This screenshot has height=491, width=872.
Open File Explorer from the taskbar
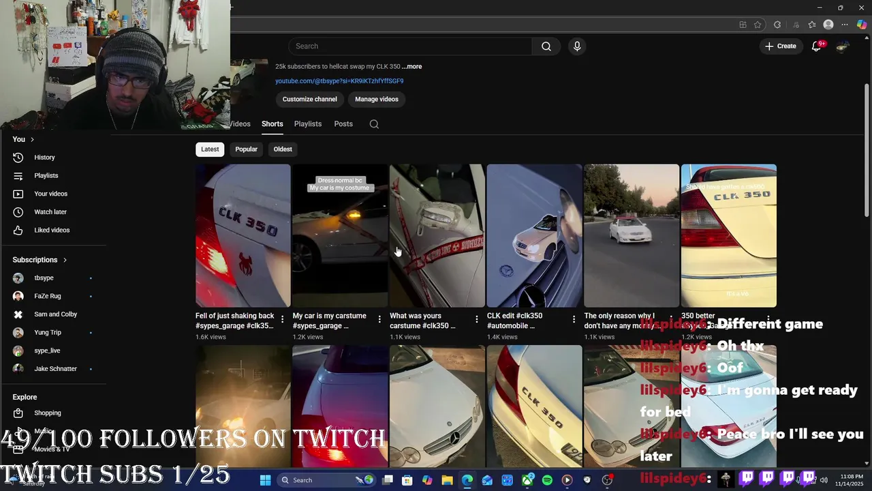[x=447, y=480]
